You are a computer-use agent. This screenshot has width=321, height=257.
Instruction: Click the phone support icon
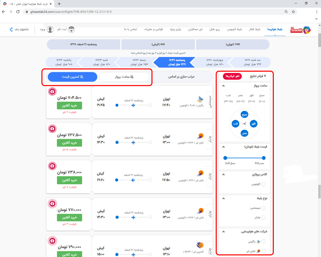(12, 29)
